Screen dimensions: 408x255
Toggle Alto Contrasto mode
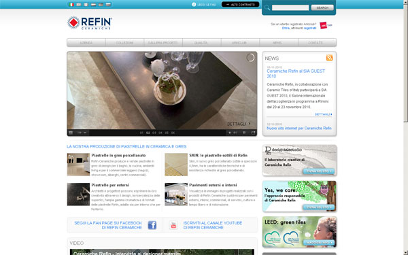pyautogui.click(x=241, y=5)
